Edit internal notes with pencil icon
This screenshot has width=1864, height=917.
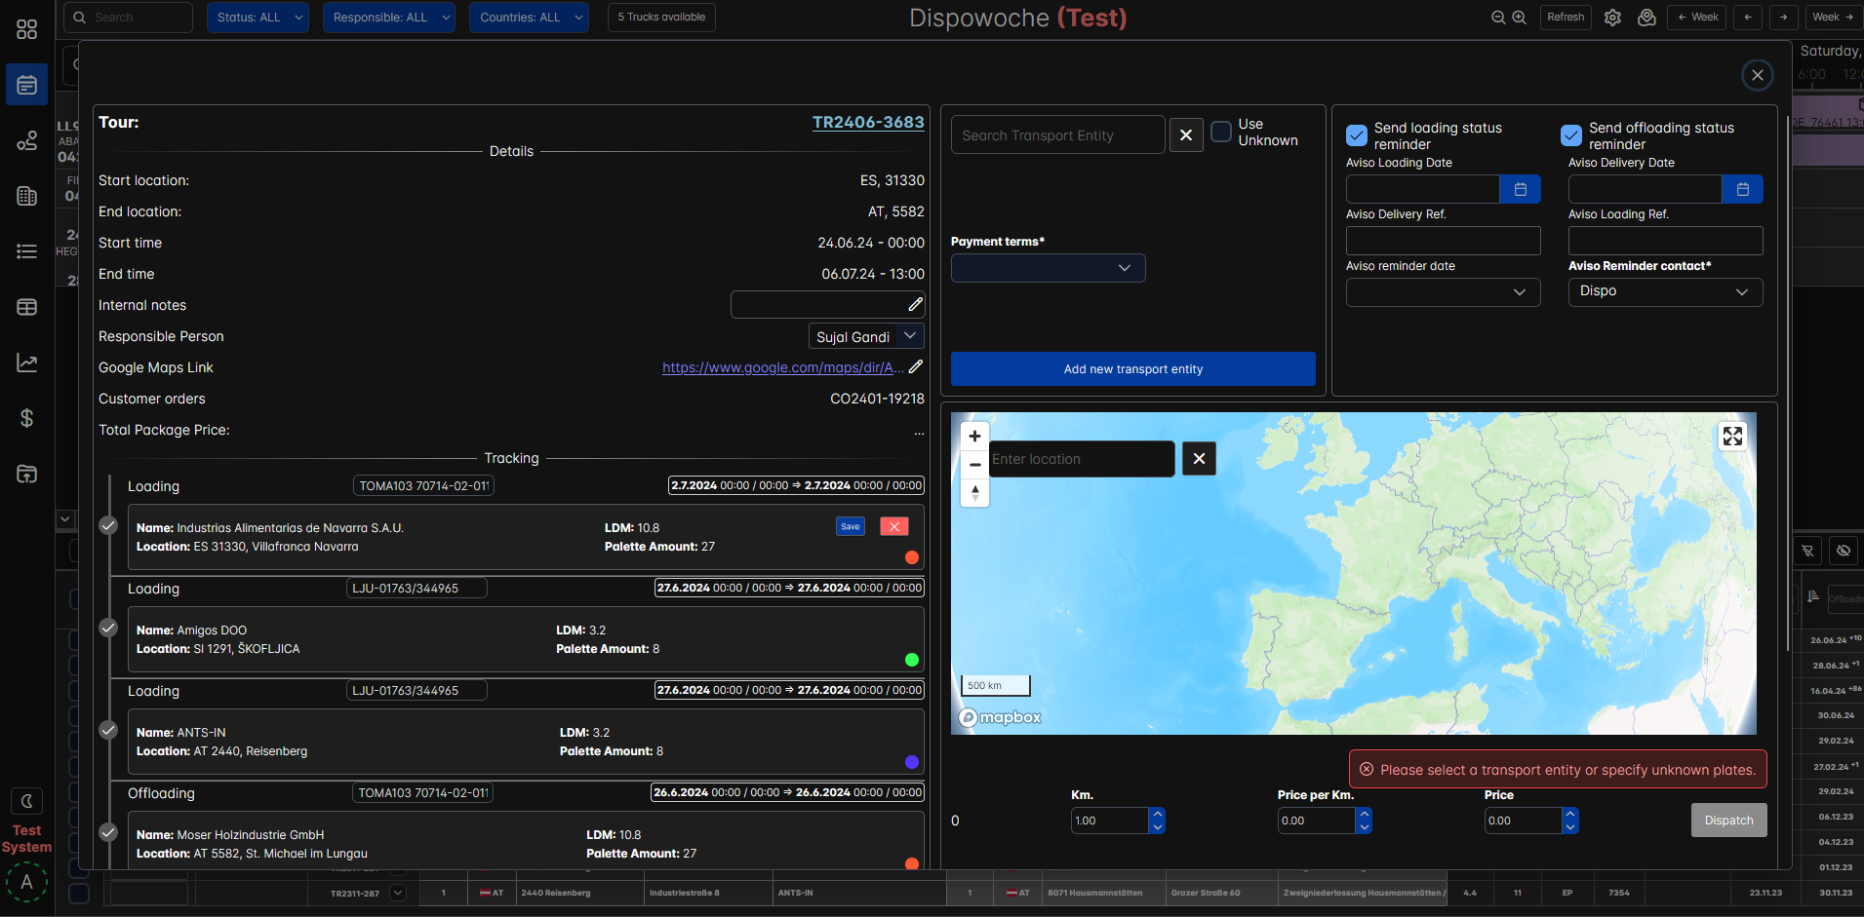pos(915,304)
